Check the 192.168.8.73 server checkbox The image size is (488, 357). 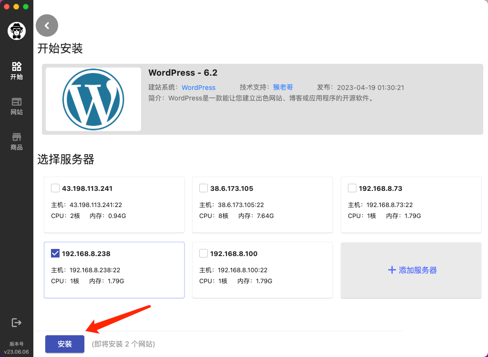point(352,188)
